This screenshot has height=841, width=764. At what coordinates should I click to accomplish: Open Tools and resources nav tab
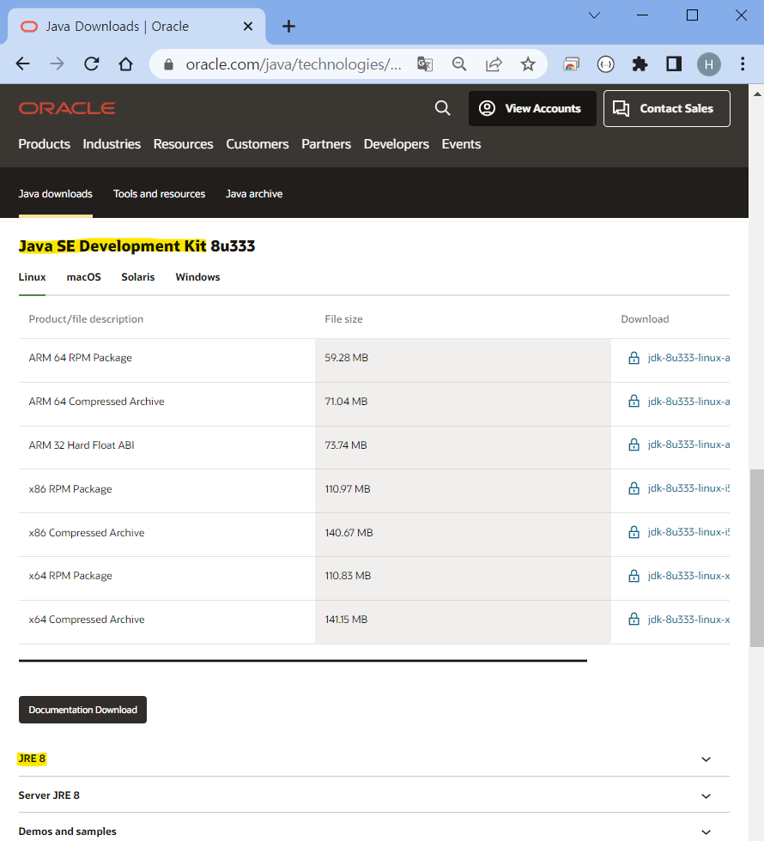pos(159,194)
